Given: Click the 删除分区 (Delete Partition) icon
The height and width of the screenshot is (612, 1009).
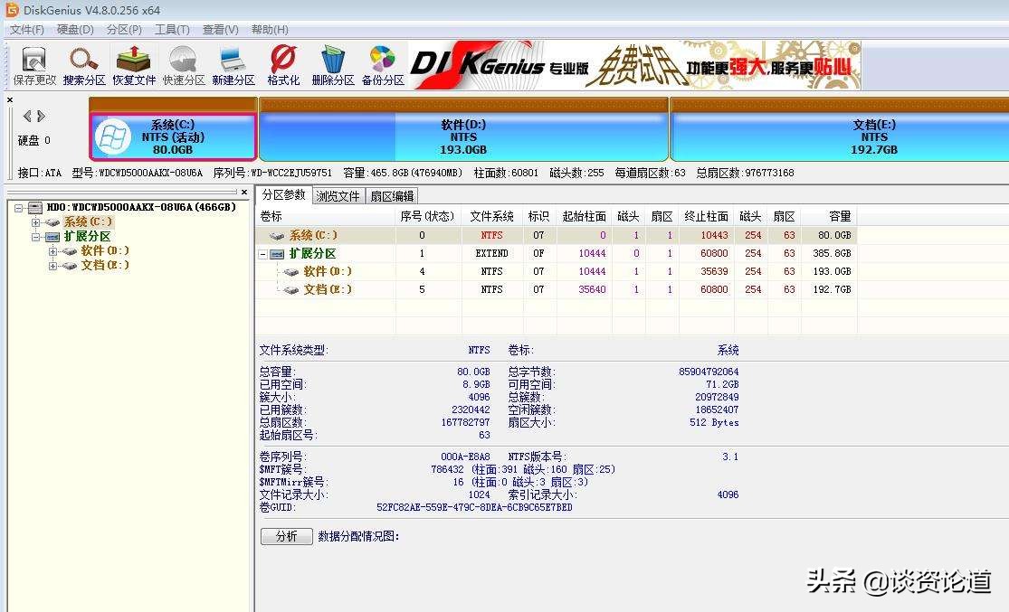Looking at the screenshot, I should click(333, 63).
